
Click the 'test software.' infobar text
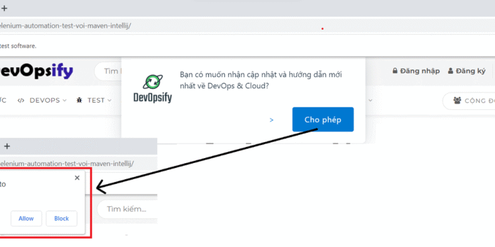[18, 45]
